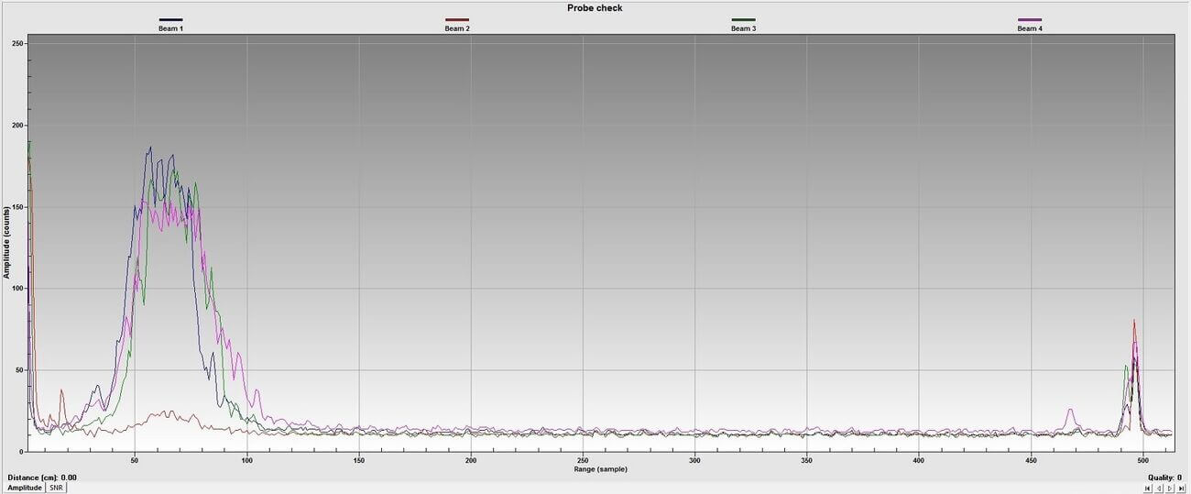The height and width of the screenshot is (494, 1191).
Task: Click the Beam 3 legend color line
Action: 743,19
